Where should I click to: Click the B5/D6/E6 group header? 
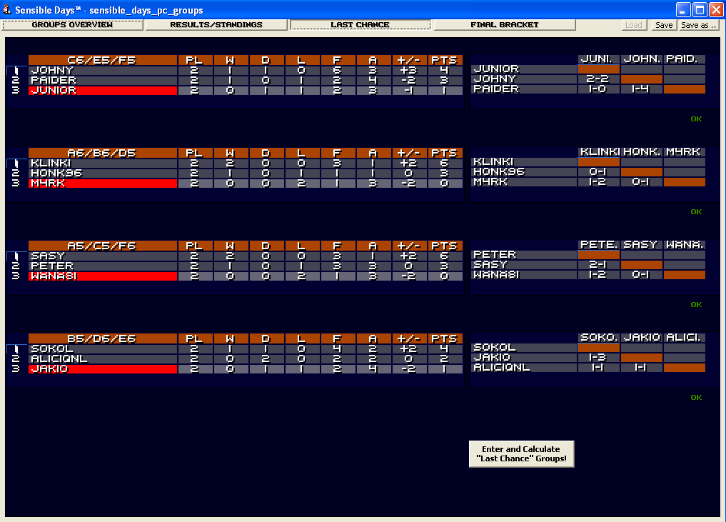pos(103,338)
